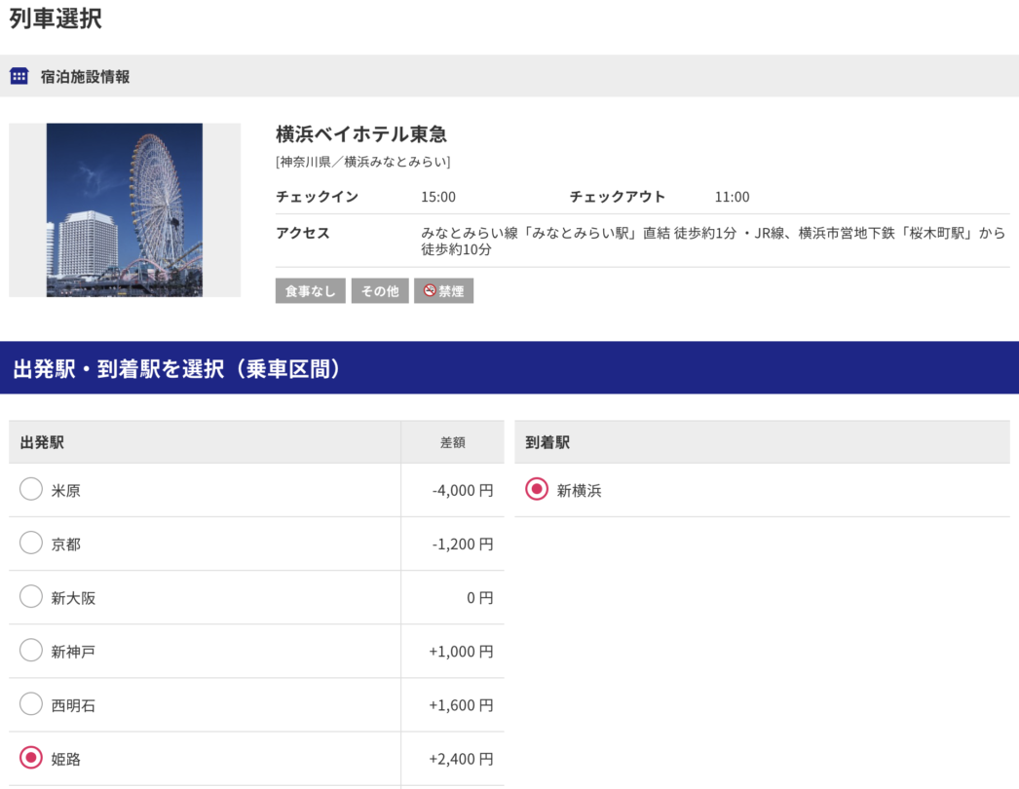Click the -1,200 円 price difference
This screenshot has width=1019, height=789.
tap(462, 544)
